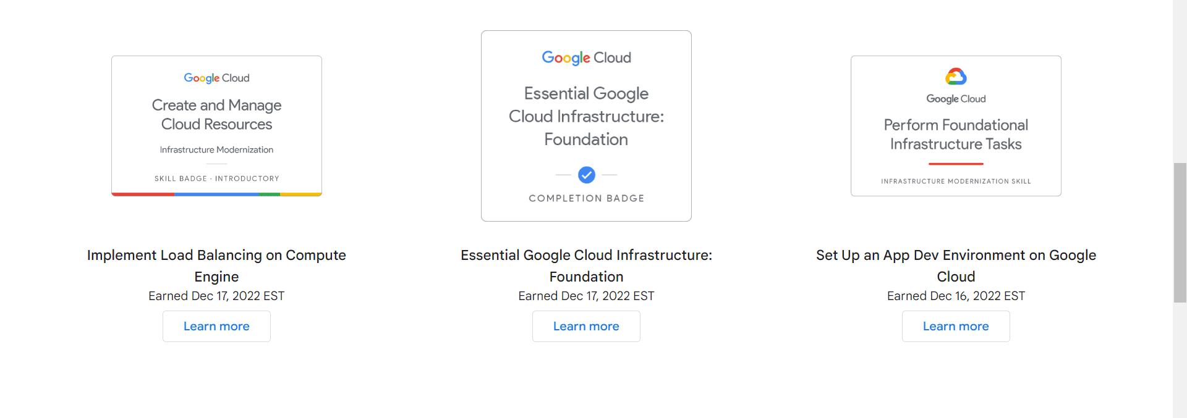The image size is (1187, 418).
Task: Click the blue checkmark icon on the completion badge
Action: pyautogui.click(x=586, y=175)
